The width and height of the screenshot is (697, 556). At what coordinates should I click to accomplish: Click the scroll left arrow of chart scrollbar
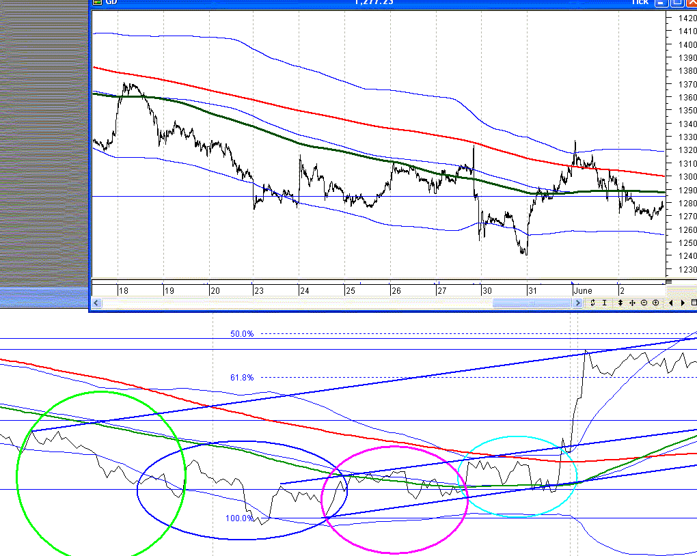point(96,303)
